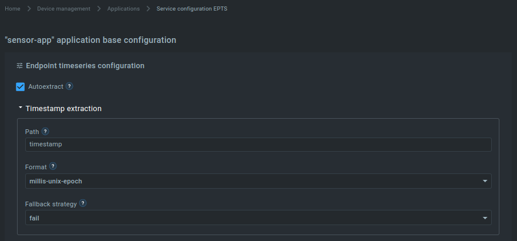This screenshot has height=241, width=517.
Task: Collapse the Timestamp extraction section triangle
Action: 21,108
